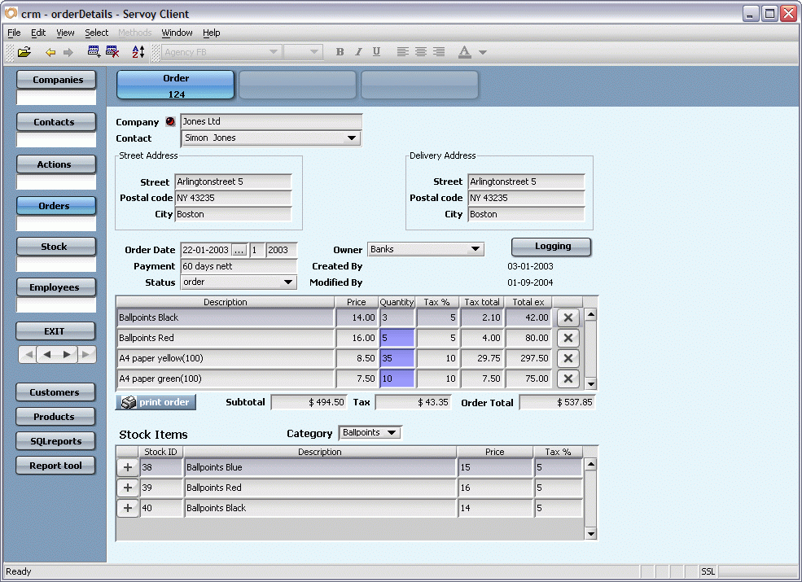
Task: Click the Payment input field
Action: coord(239,266)
